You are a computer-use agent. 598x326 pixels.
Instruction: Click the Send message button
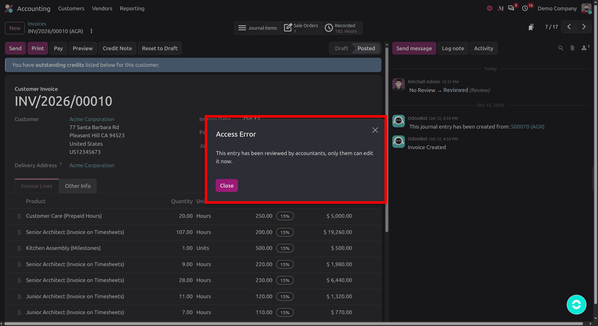tap(414, 48)
